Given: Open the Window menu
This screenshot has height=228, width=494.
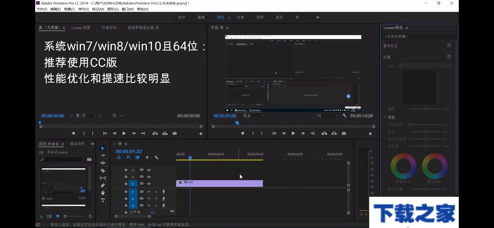Looking at the screenshot, I should 128,9.
